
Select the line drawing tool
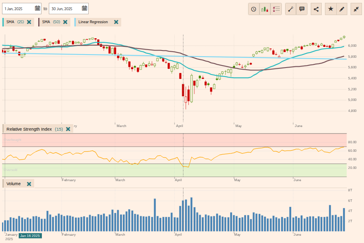pyautogui.click(x=291, y=9)
